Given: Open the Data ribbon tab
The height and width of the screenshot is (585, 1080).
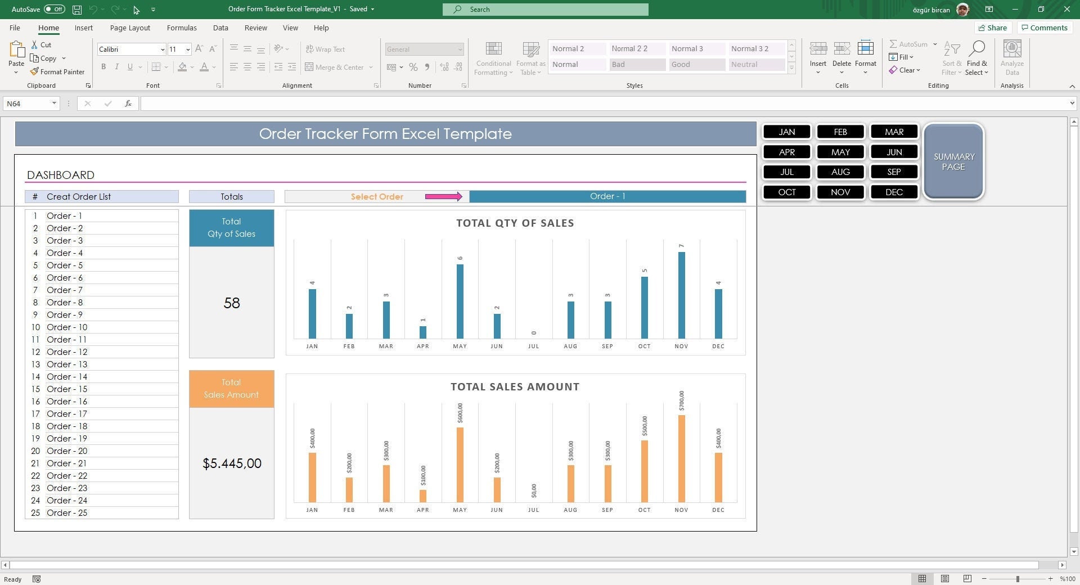Looking at the screenshot, I should point(220,28).
